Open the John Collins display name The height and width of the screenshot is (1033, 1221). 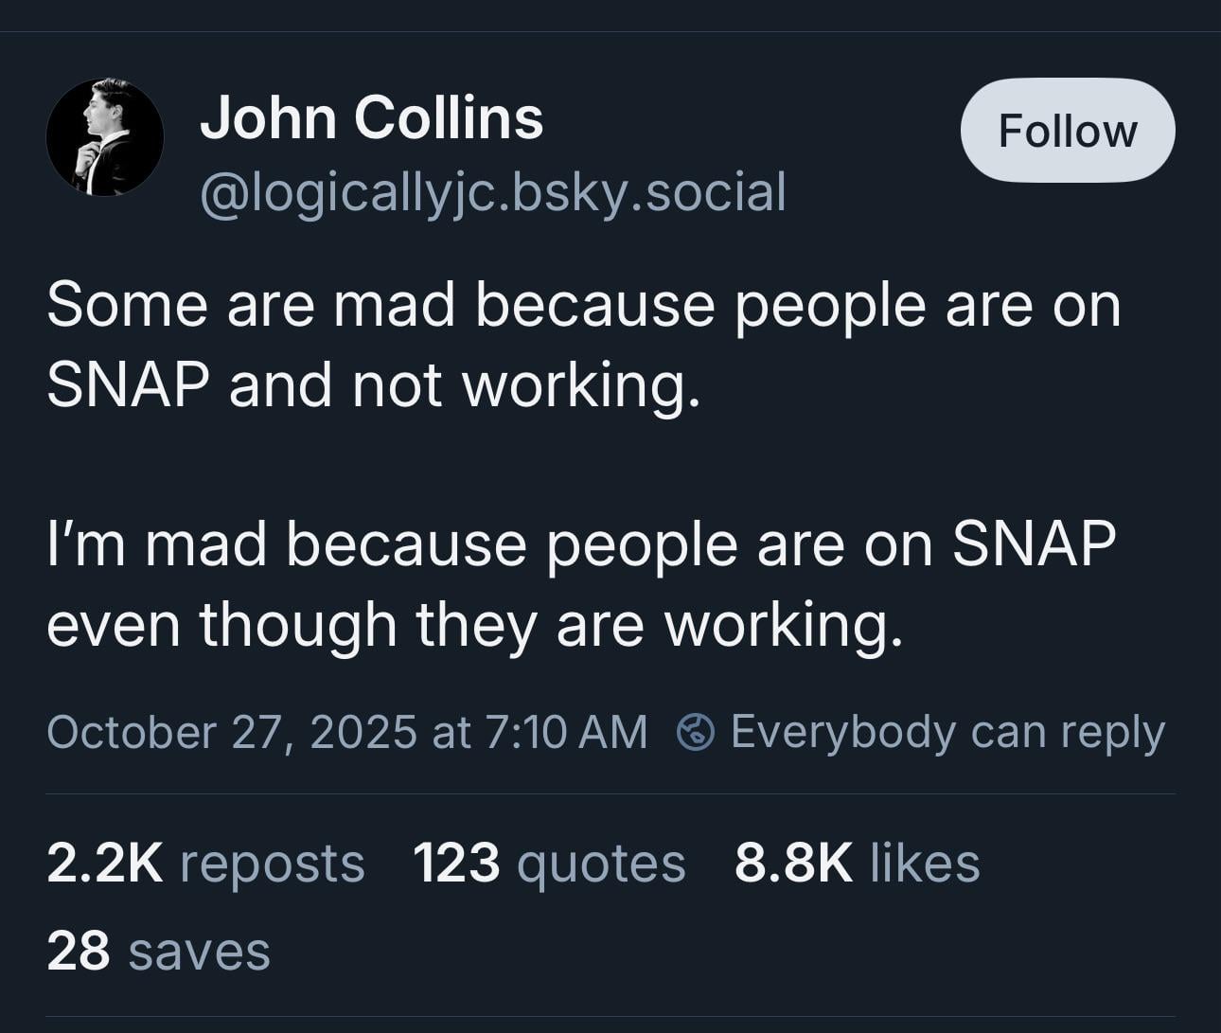click(x=371, y=118)
